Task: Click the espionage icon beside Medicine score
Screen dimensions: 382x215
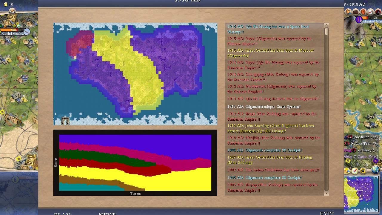Action: (350, 137)
